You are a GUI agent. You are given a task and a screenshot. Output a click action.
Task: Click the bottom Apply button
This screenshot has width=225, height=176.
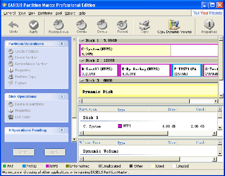[x=55, y=152]
